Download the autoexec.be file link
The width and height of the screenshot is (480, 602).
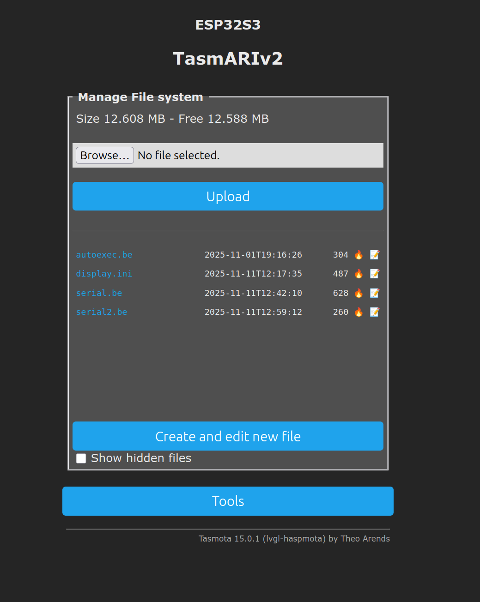(104, 254)
